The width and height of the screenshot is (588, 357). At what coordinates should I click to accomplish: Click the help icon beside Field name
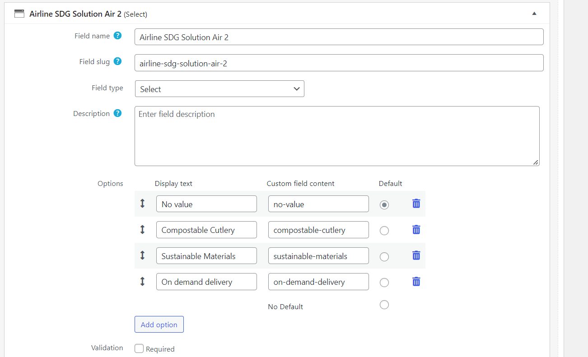pyautogui.click(x=117, y=36)
